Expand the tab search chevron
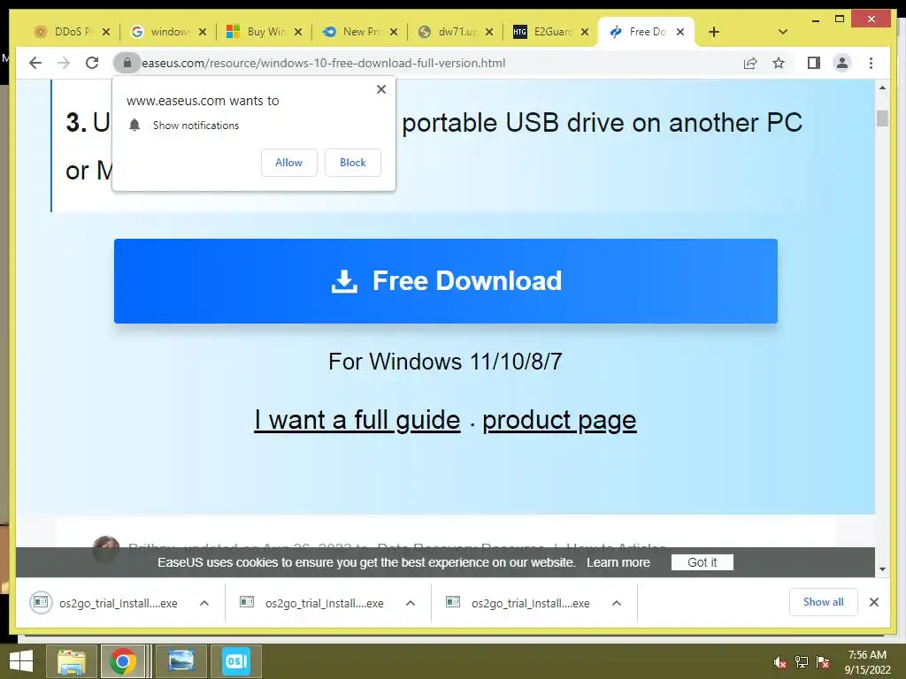Image resolution: width=906 pixels, height=679 pixels. click(x=783, y=32)
